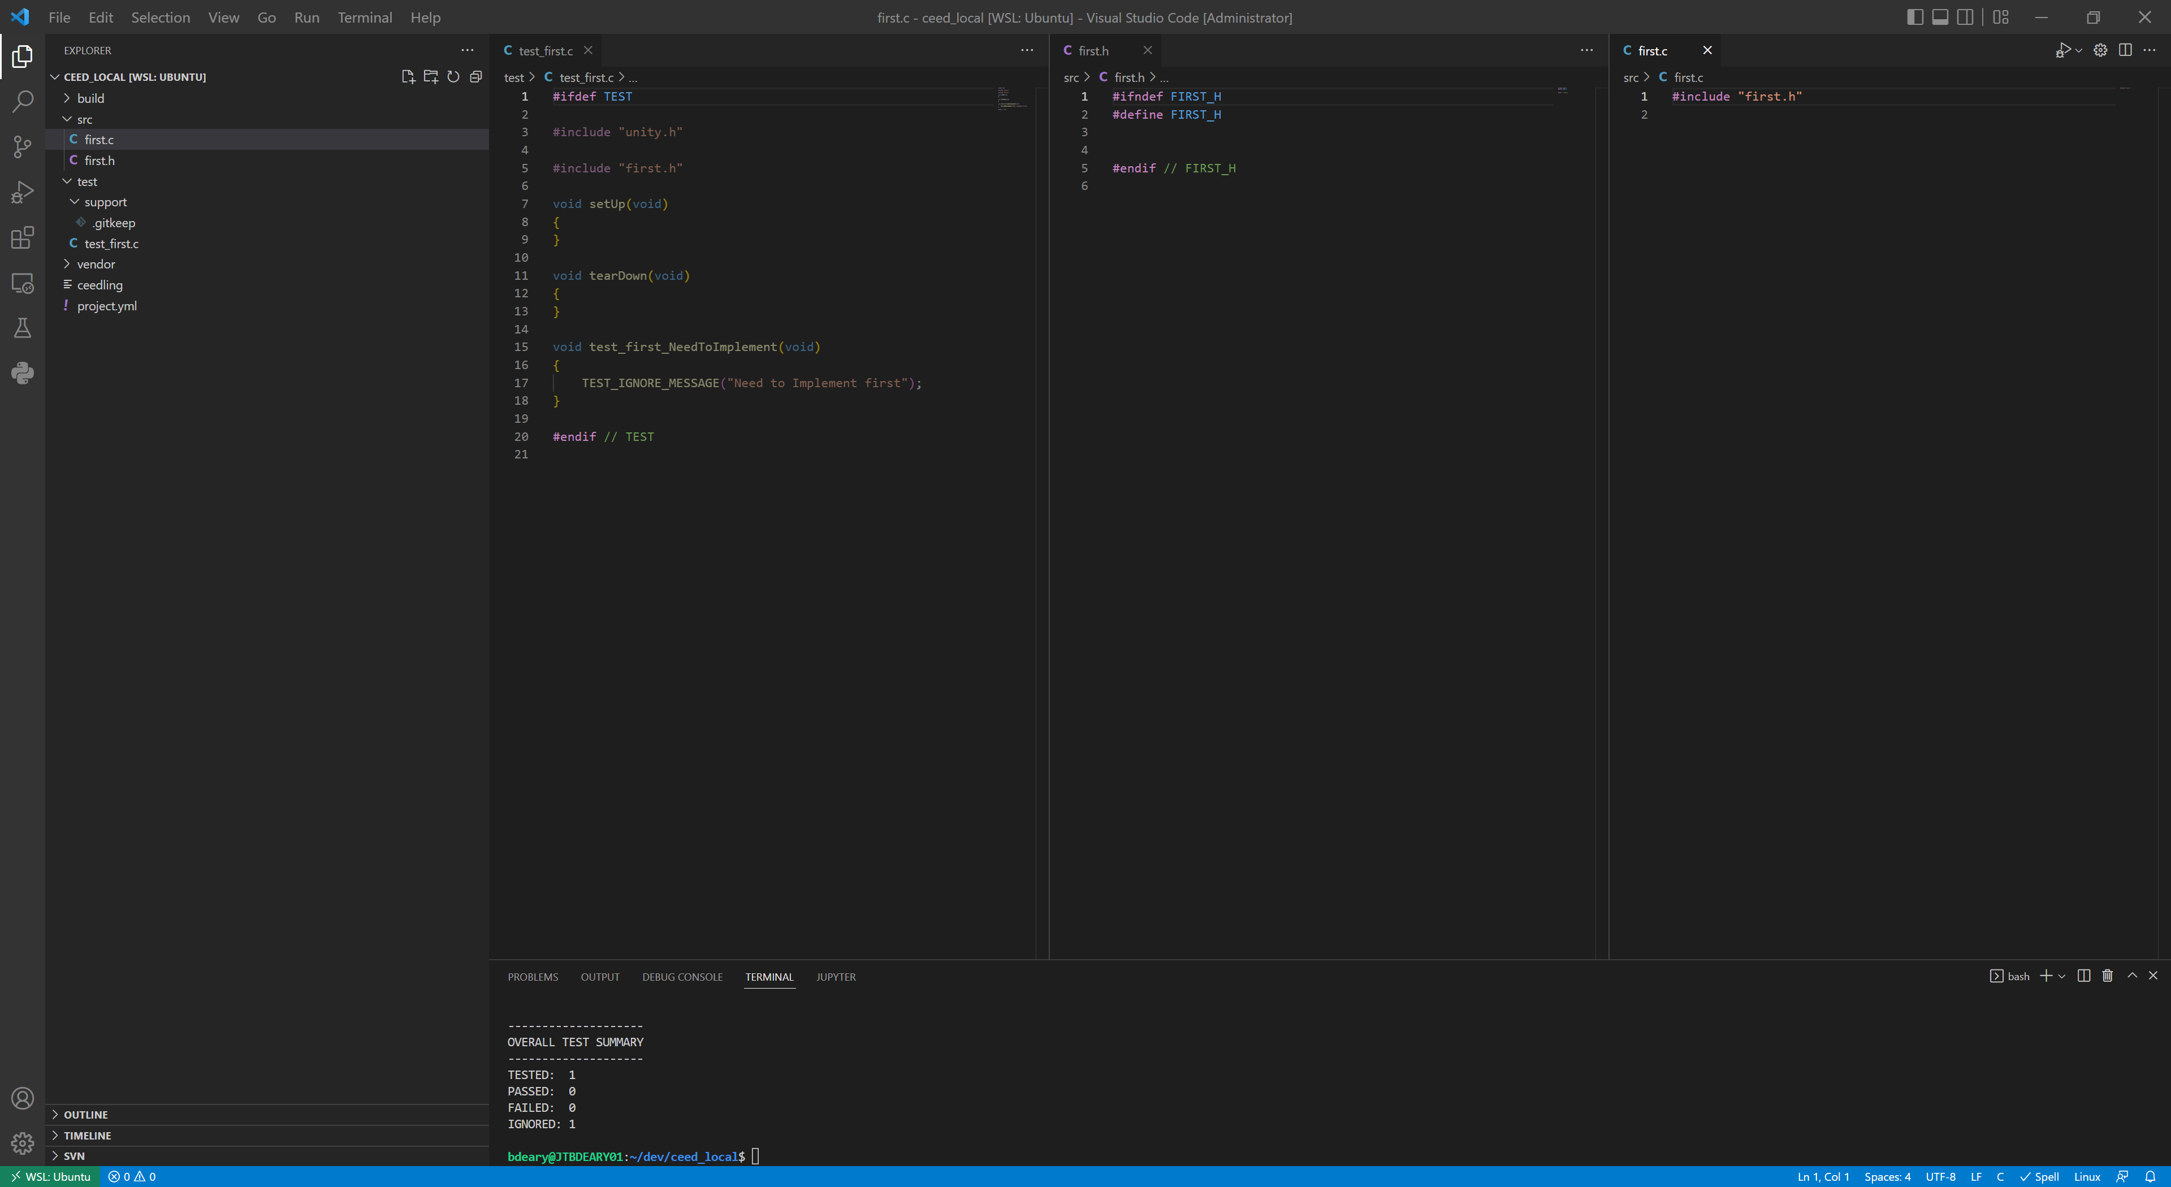Open the Run and Debug view
The image size is (2171, 1187).
23,192
